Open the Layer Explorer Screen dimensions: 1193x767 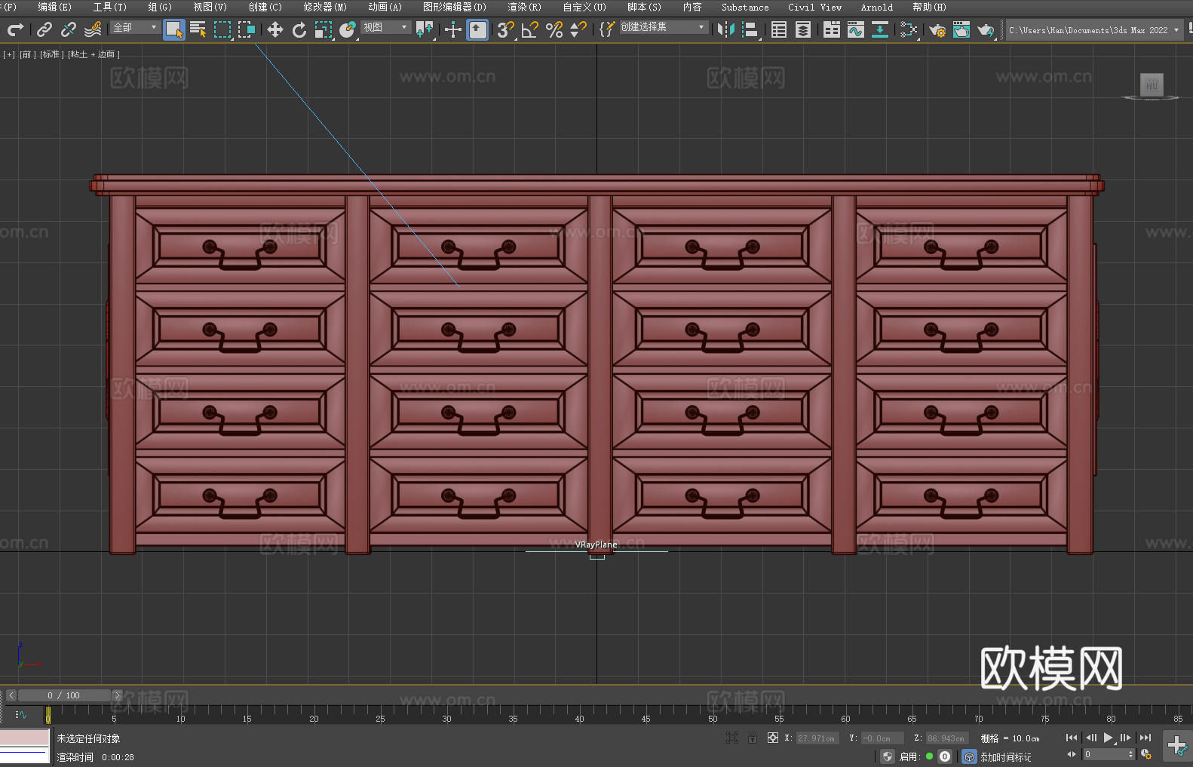(803, 29)
